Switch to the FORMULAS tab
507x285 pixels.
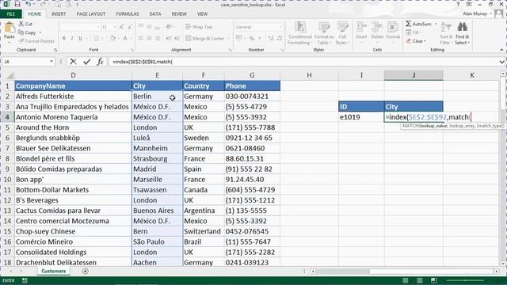(128, 14)
